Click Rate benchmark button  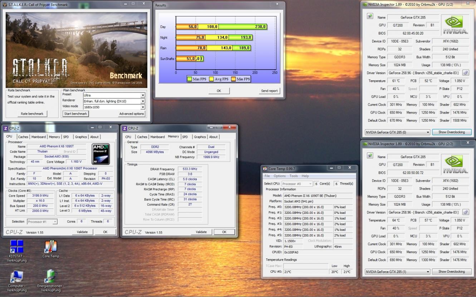click(32, 114)
